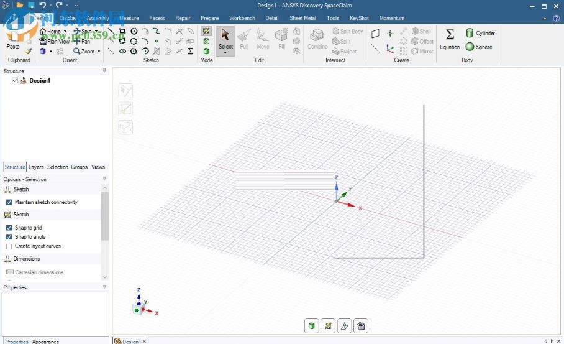The height and width of the screenshot is (344, 564).
Task: Toggle Maintain sketch connectivity checkbox
Action: [9, 202]
